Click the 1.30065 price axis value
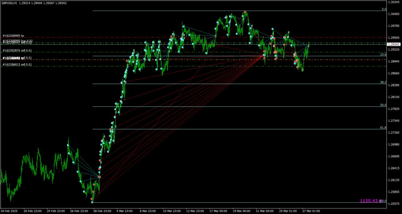402x214 pixels. tap(394, 14)
